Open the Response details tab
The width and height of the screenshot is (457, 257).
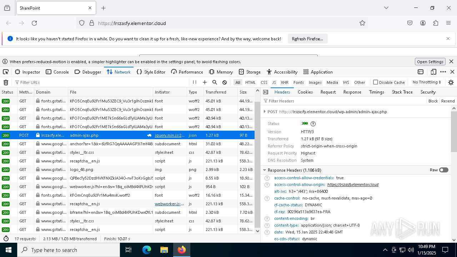[352, 92]
